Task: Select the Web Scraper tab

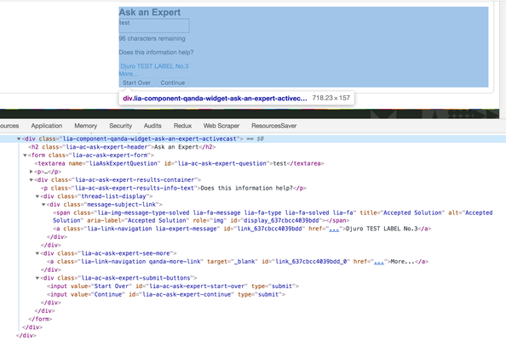Action: pos(221,126)
